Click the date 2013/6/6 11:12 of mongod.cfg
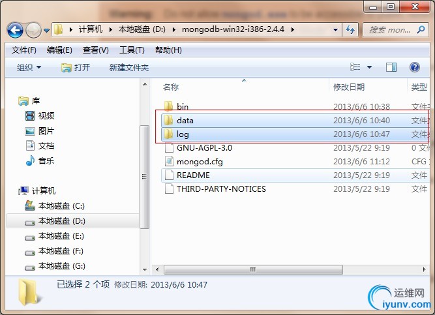This screenshot has height=315, width=435. (361, 162)
